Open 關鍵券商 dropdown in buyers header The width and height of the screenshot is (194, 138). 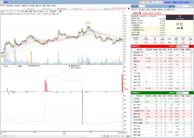pyautogui.click(x=182, y=46)
